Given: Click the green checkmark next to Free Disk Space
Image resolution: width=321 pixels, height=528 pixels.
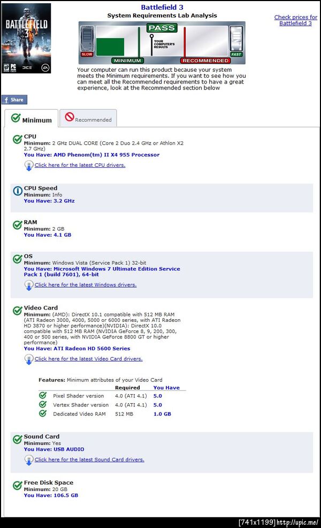Looking at the screenshot, I should tap(18, 485).
